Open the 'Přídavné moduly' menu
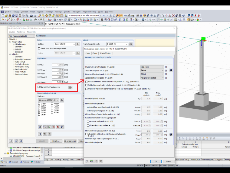230x173 pixels. 89,12
